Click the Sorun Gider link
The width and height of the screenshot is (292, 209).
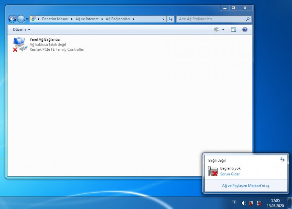click(x=230, y=174)
